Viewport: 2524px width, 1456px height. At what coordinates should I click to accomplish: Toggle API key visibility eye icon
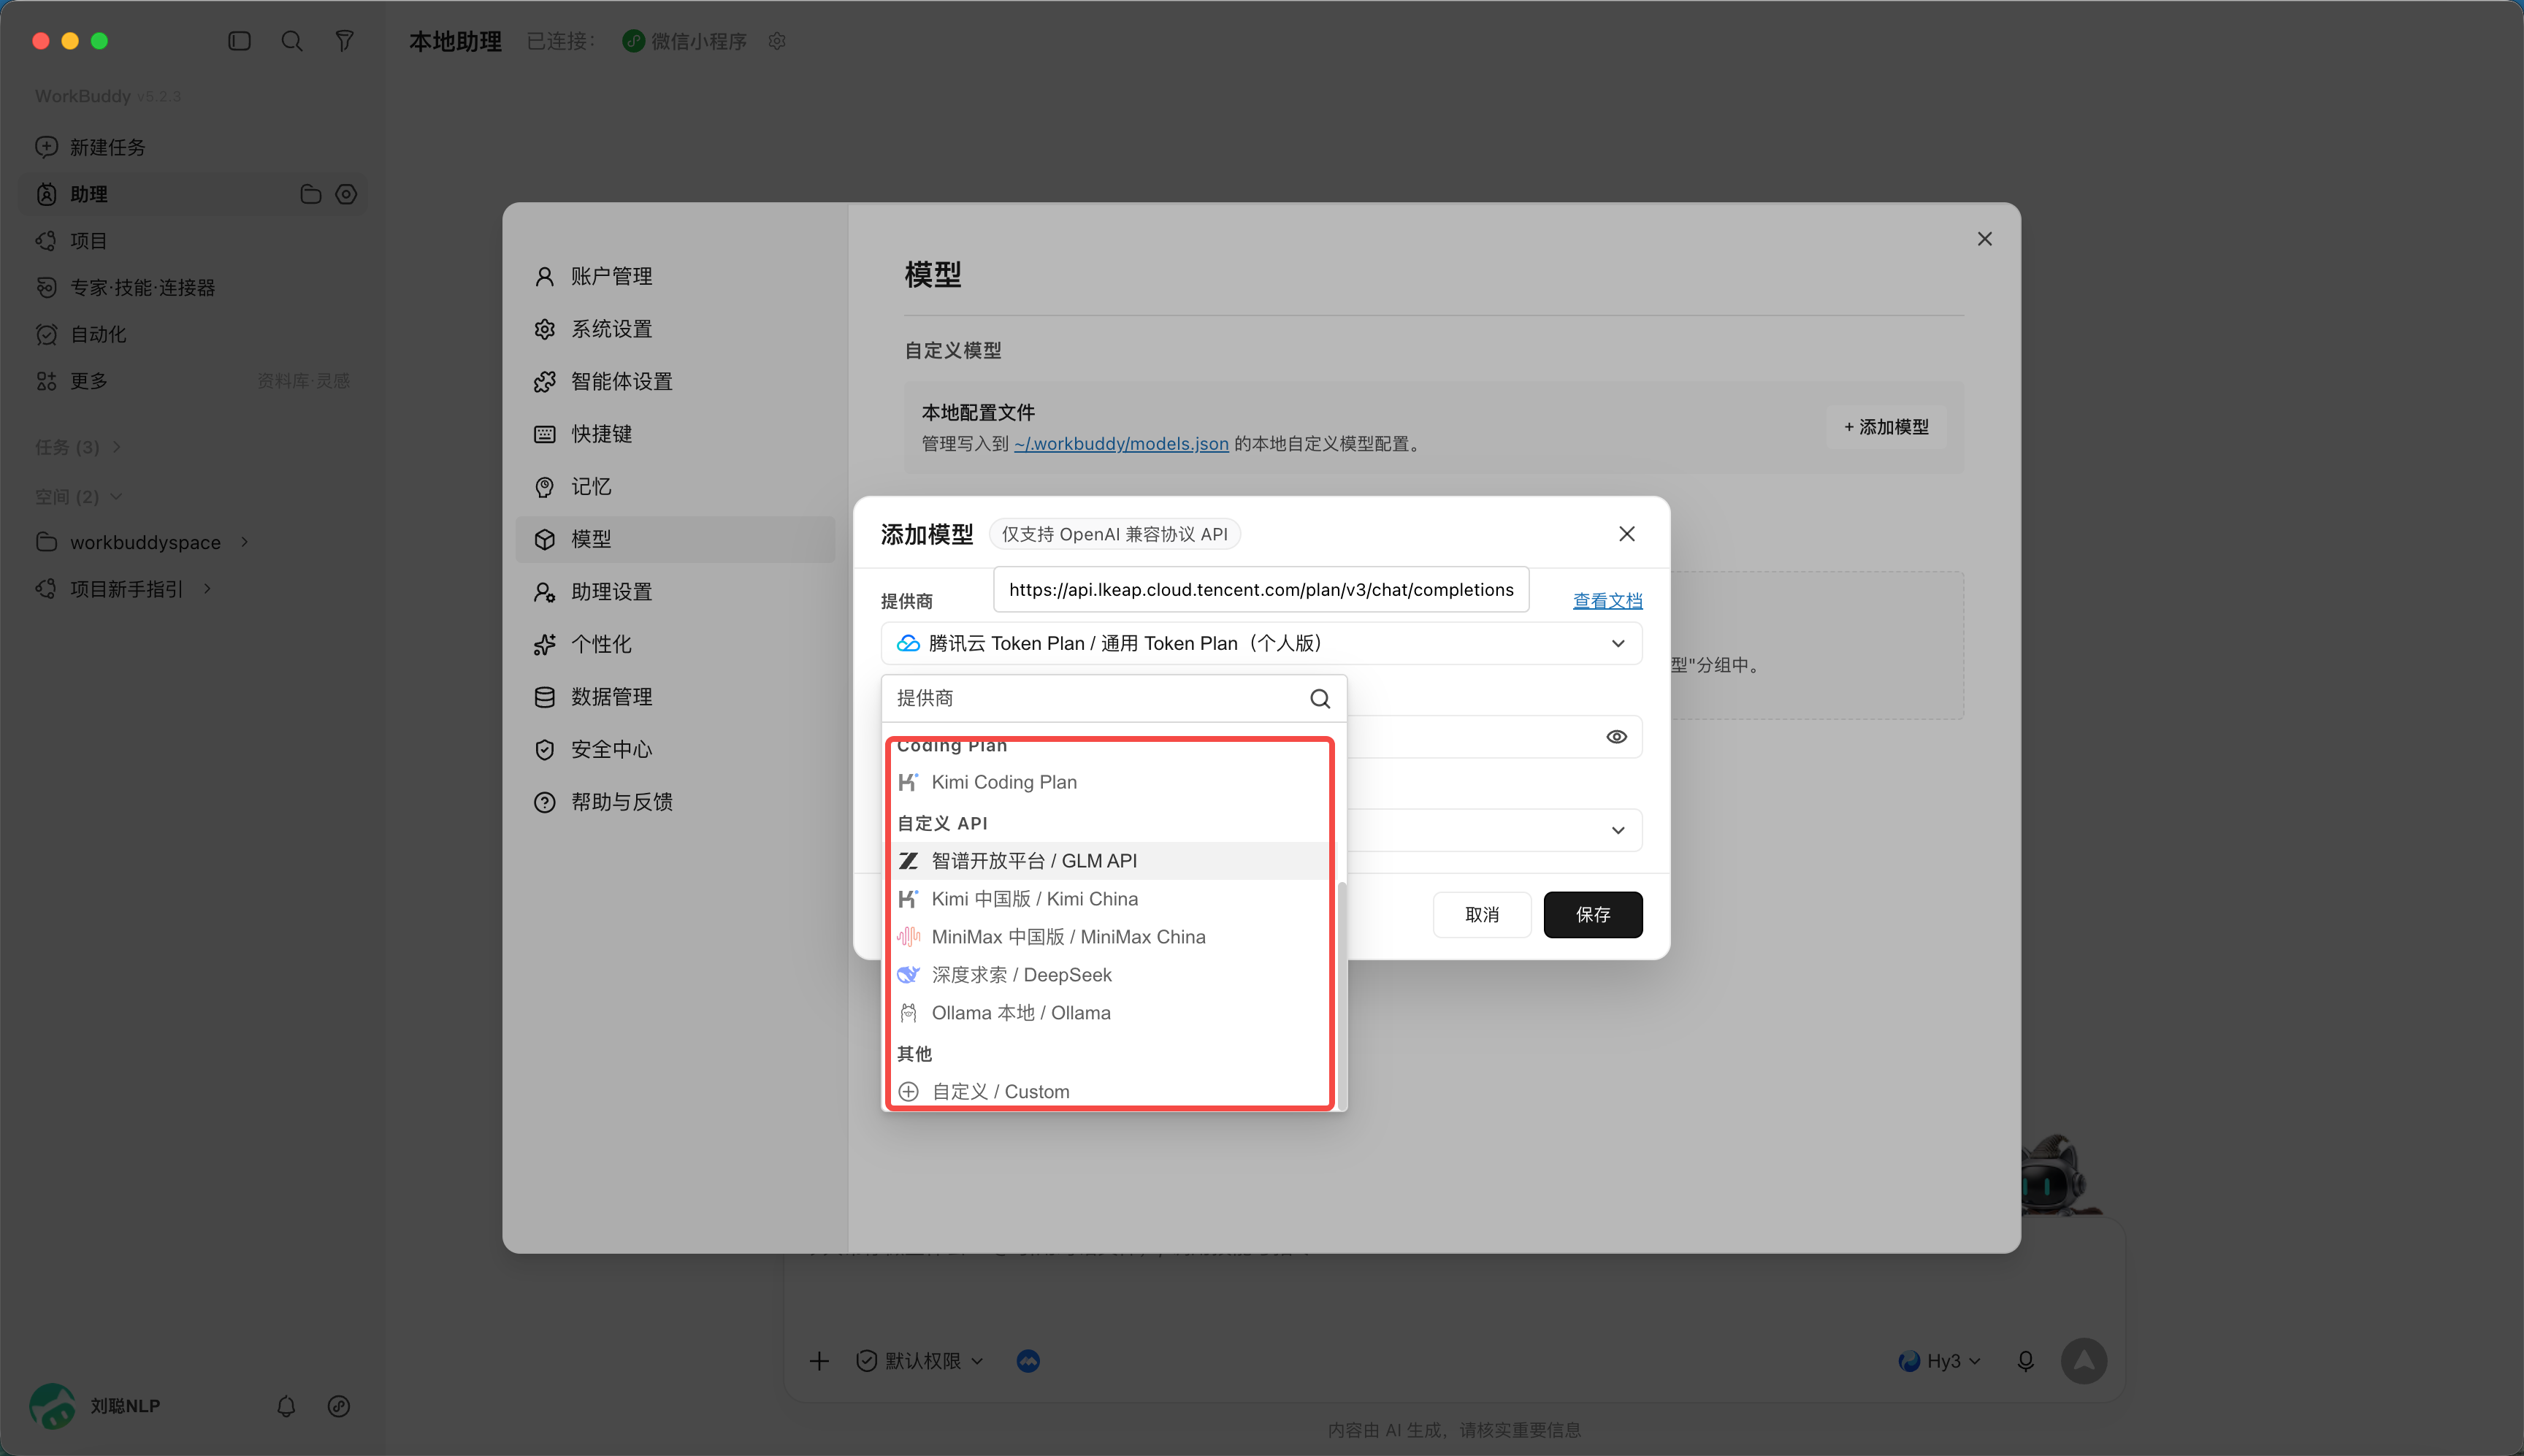coord(1616,737)
